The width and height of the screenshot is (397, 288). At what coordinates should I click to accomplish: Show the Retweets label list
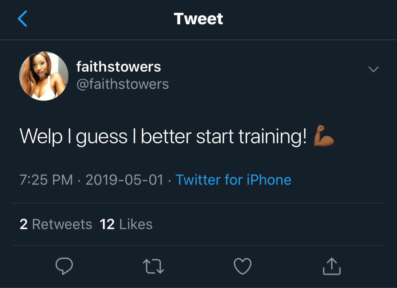(62, 224)
